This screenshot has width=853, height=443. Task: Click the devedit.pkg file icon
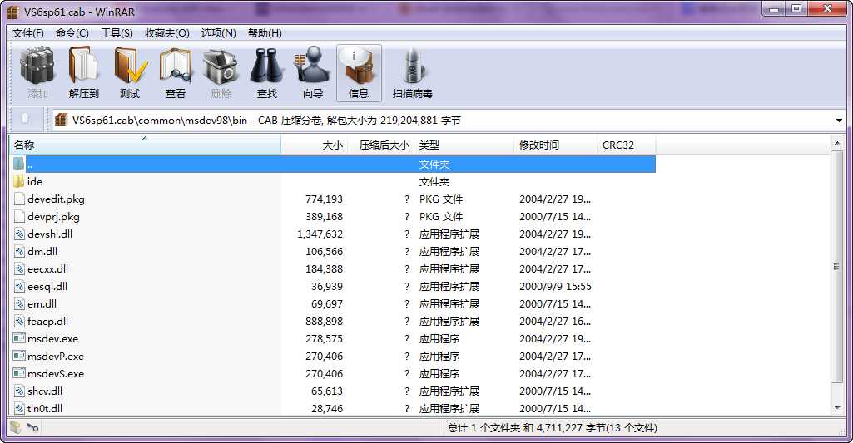19,199
